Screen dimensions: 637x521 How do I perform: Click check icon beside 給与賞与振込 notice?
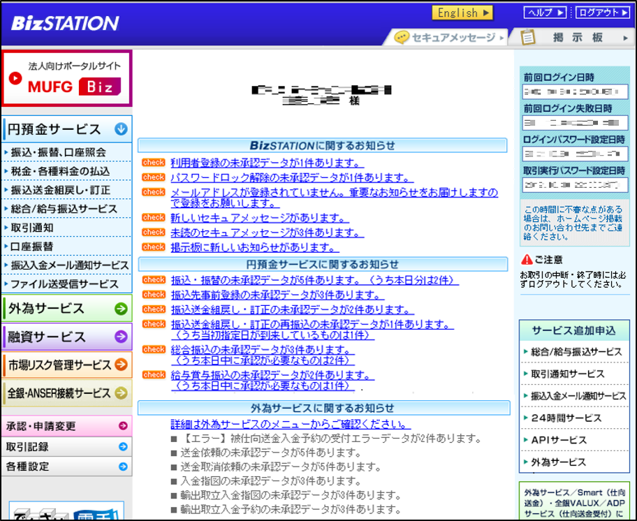(154, 374)
